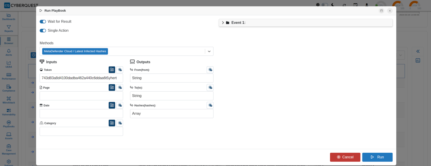Image resolution: width=431 pixels, height=166 pixels.
Task: Click the gray cloud icon beside Page
Action: pos(120,87)
